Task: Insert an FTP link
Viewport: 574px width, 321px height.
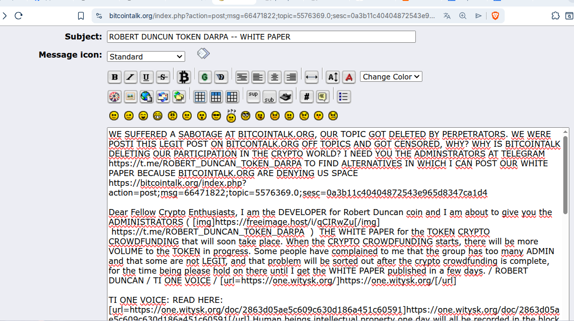Action: [179, 97]
